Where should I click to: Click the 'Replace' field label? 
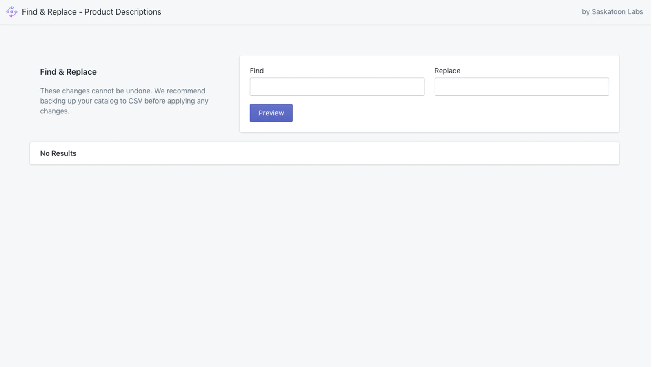coord(447,71)
